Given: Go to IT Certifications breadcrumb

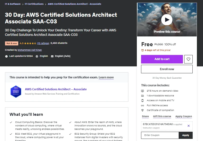Looking at the screenshot, I should click(x=34, y=4).
